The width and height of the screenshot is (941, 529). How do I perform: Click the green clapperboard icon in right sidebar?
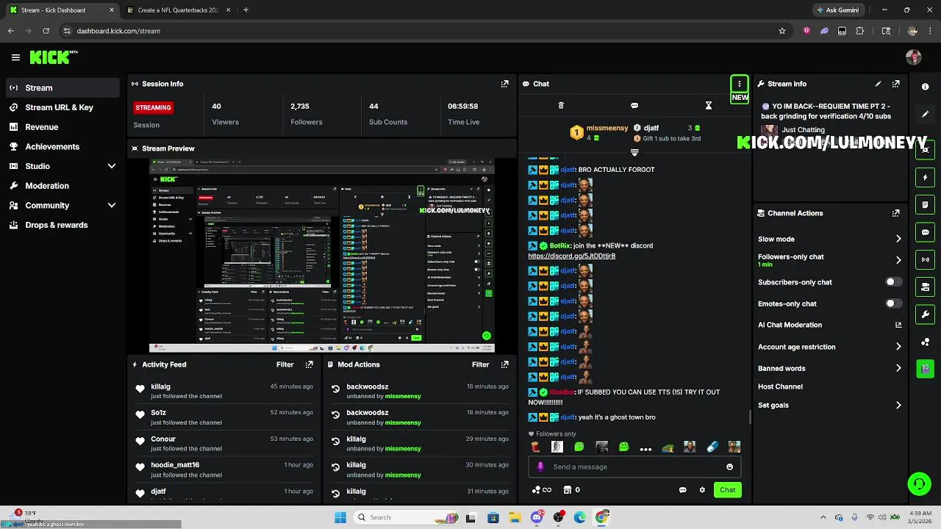(x=926, y=369)
